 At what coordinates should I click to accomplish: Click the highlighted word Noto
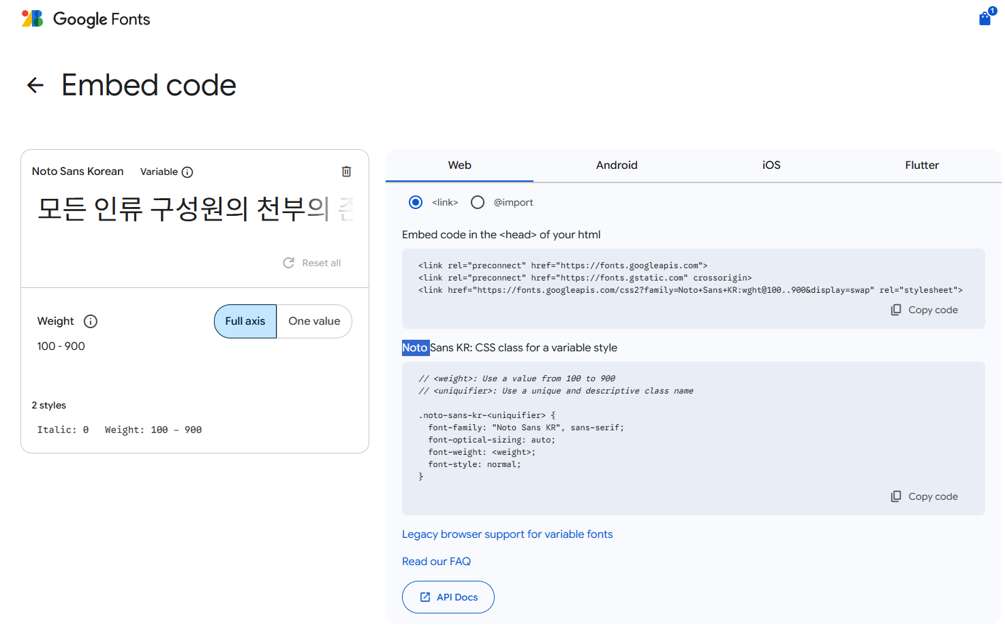[x=415, y=348]
